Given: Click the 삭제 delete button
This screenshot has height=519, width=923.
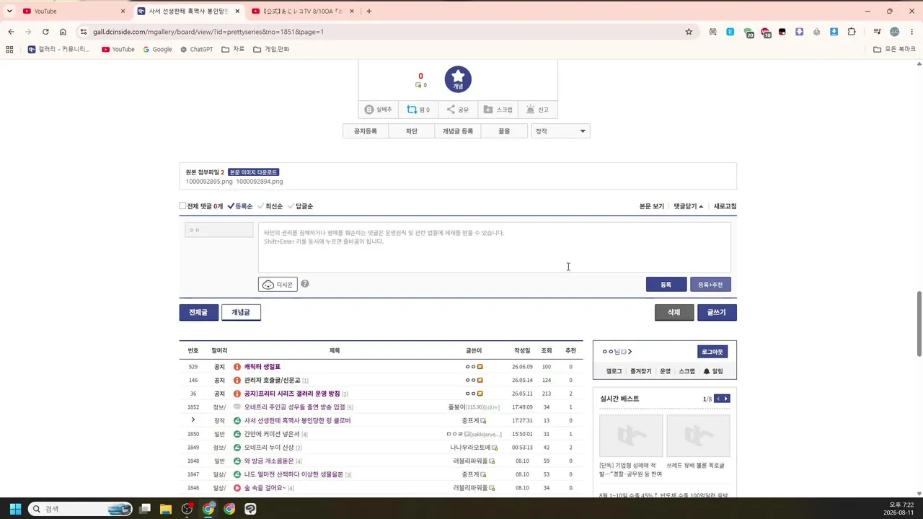Looking at the screenshot, I should (x=674, y=312).
